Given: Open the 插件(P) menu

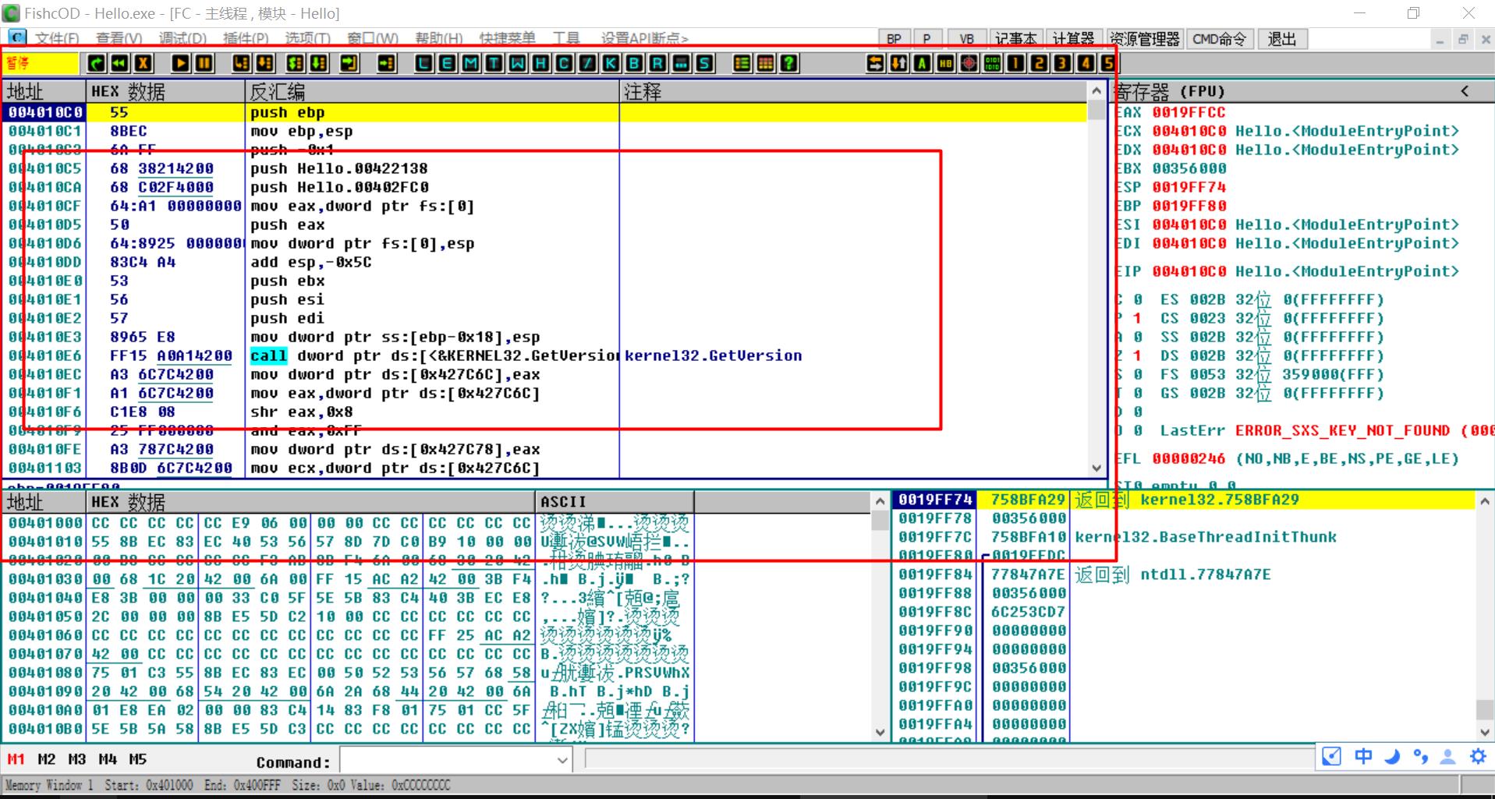Looking at the screenshot, I should click(246, 39).
